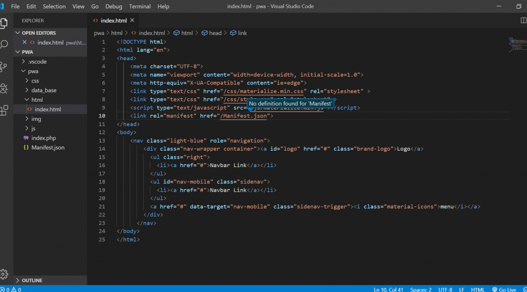The height and width of the screenshot is (292, 527).
Task: Click the LF end-of-line indicator
Action: click(462, 289)
